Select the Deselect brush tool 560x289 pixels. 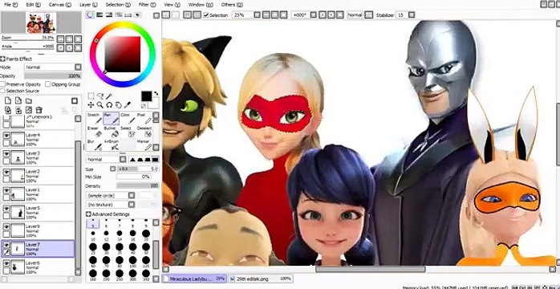click(x=144, y=132)
